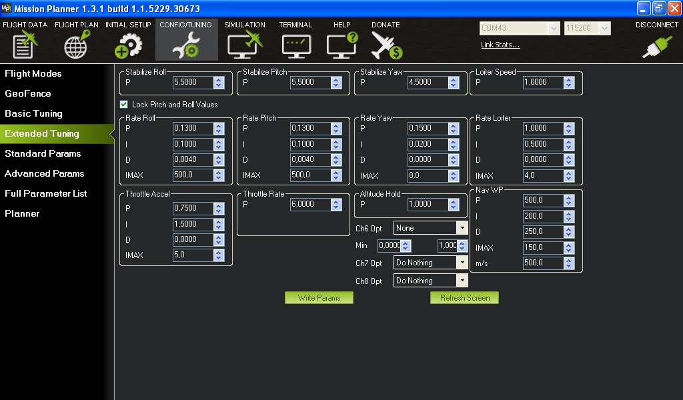
Task: Click the Rate Loiter I value field
Action: click(x=543, y=144)
